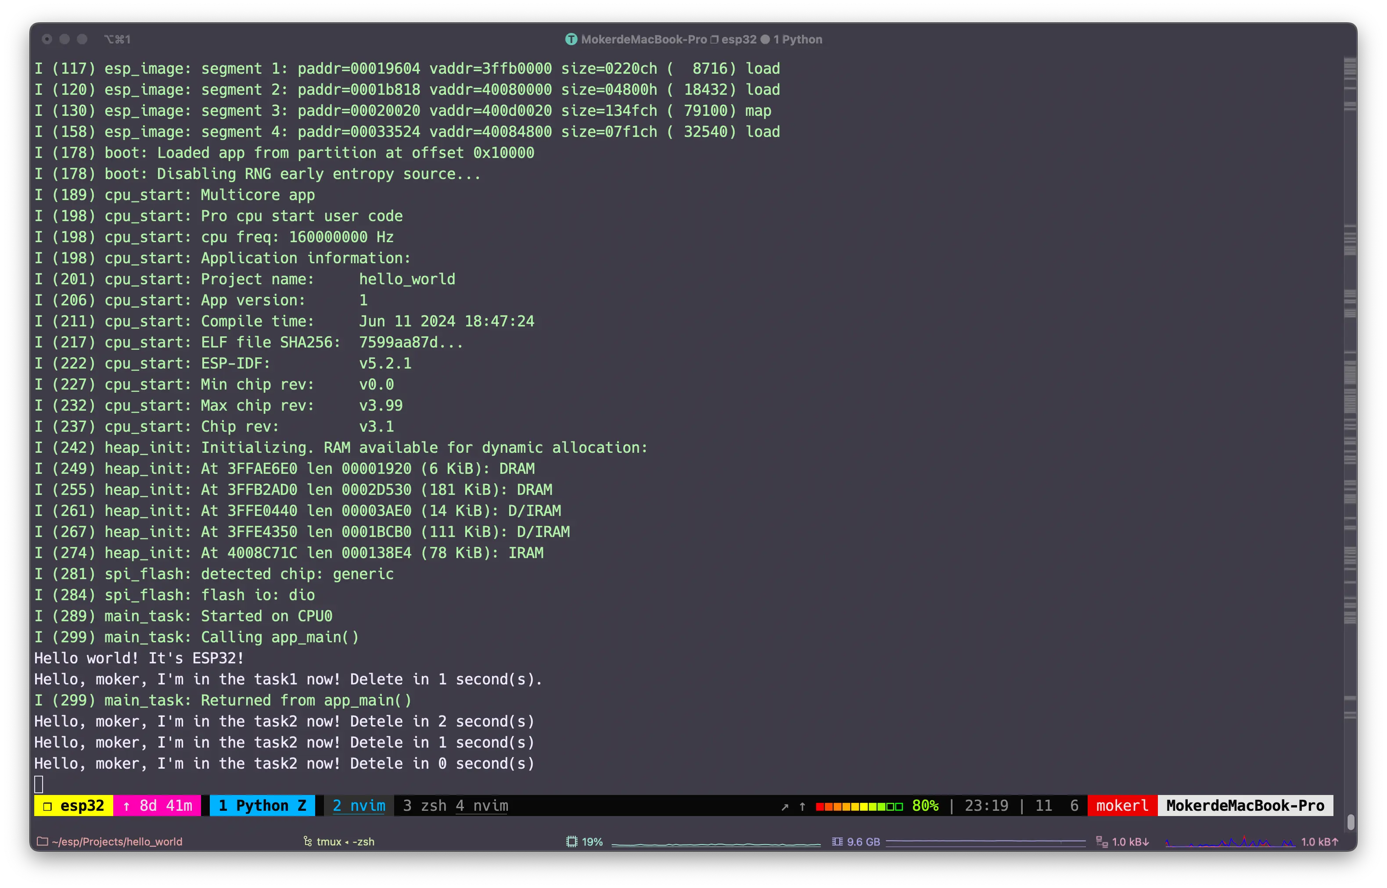
Task: Click the 'Loaded app from partition' boot line
Action: point(284,153)
